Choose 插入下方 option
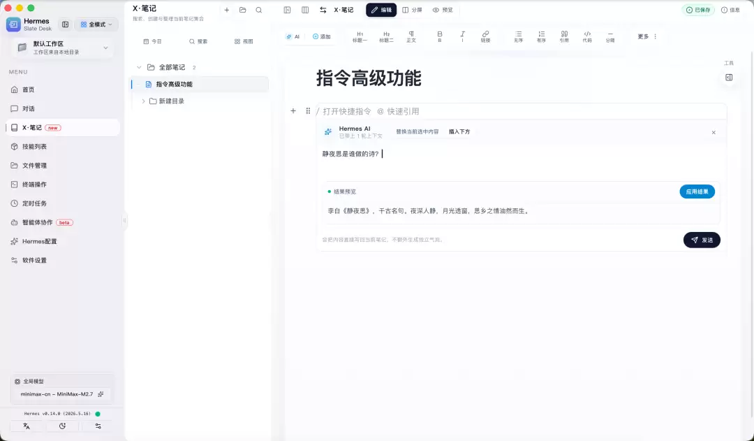Viewport: 754px width, 441px height. pos(459,131)
